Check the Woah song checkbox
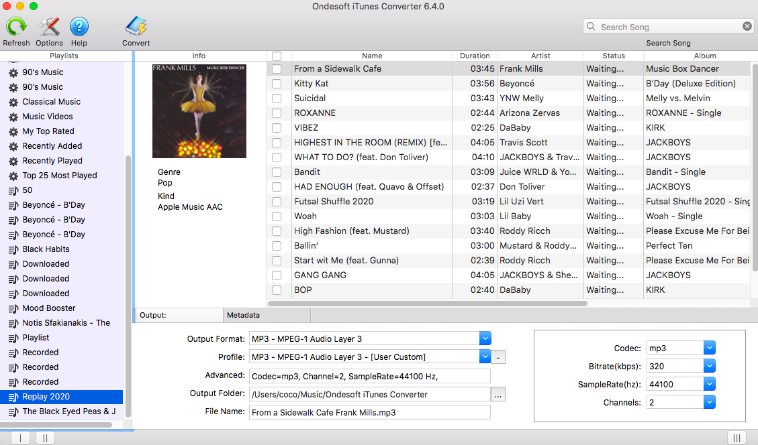Image resolution: width=758 pixels, height=445 pixels. tap(277, 216)
